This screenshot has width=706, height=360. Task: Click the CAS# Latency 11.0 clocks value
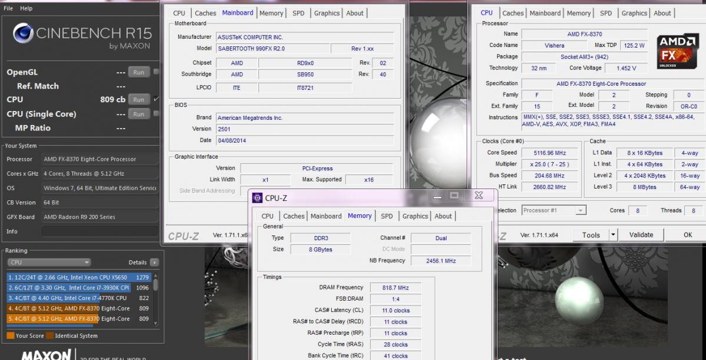click(395, 311)
